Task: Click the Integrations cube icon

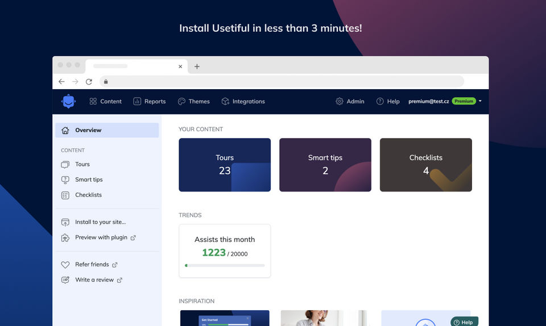Action: [x=225, y=101]
